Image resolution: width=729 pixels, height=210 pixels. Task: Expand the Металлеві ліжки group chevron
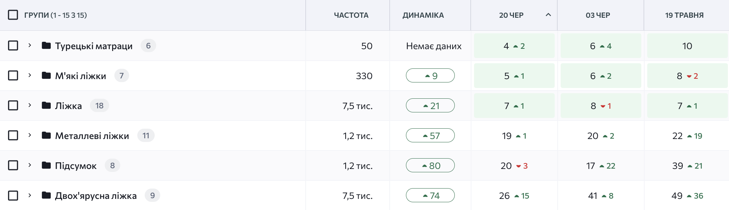pos(30,135)
